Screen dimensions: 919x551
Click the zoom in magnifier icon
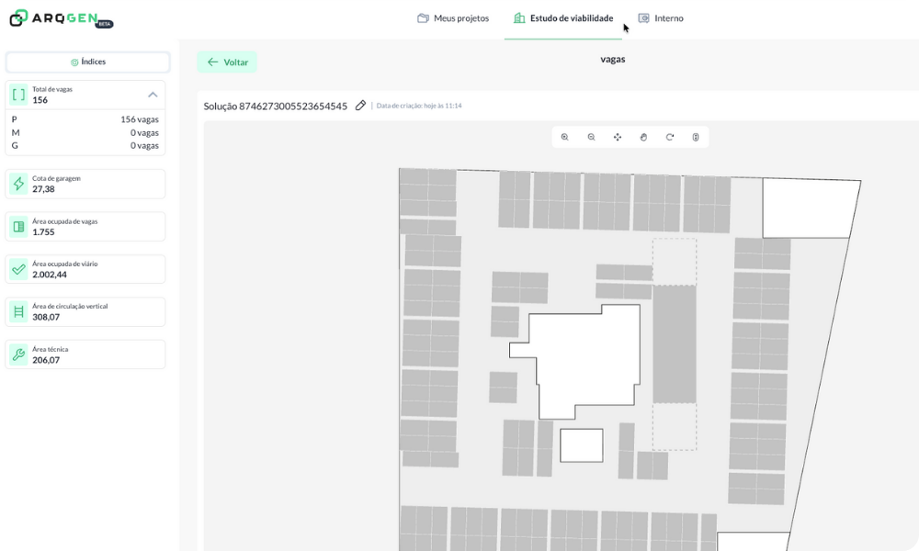(x=565, y=137)
